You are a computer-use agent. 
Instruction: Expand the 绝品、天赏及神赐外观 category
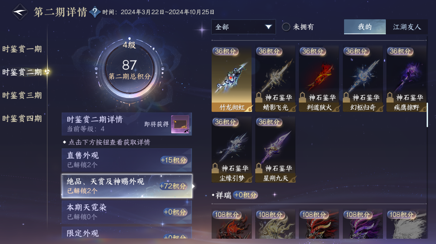tap(127, 186)
